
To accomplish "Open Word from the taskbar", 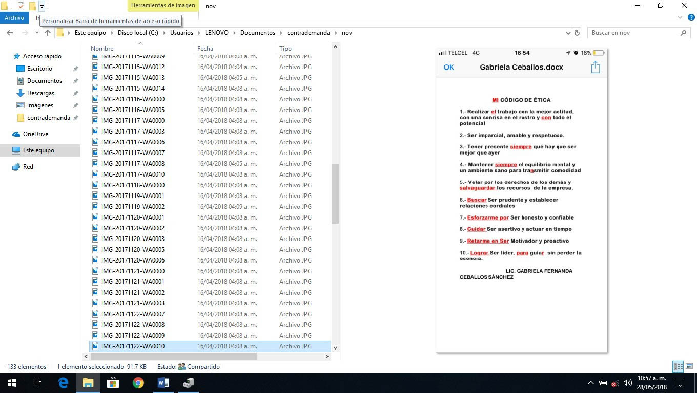I will point(163,383).
